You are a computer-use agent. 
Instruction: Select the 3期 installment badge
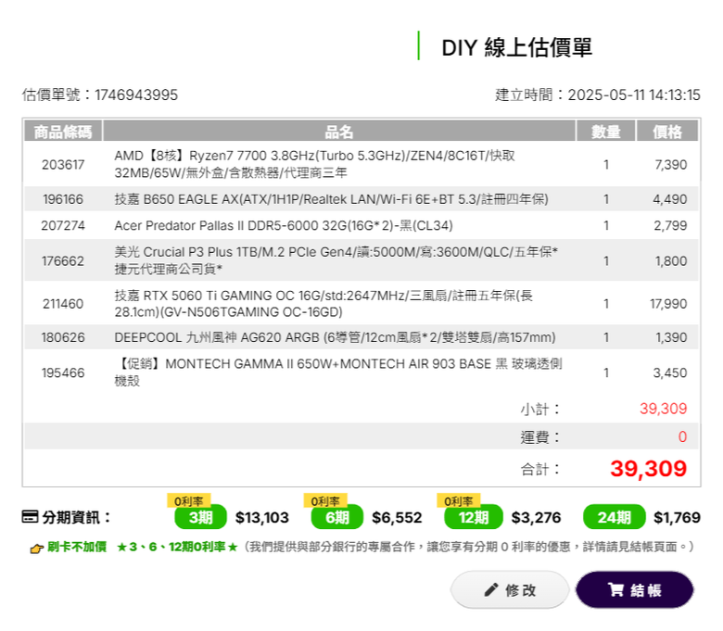[200, 517]
